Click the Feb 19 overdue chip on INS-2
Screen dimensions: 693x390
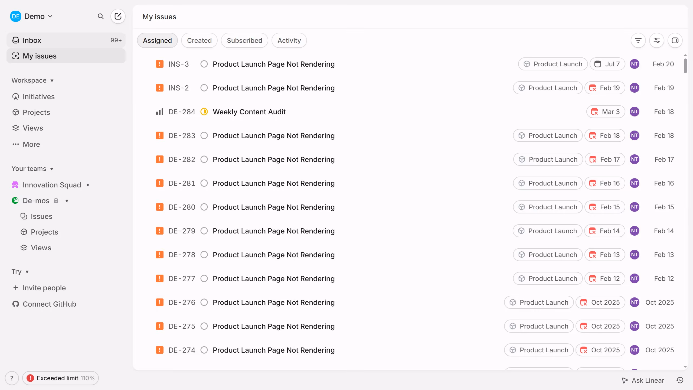point(605,88)
